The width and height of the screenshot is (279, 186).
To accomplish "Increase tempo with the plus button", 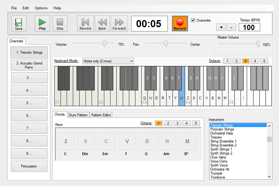I will pyautogui.click(x=221, y=27).
